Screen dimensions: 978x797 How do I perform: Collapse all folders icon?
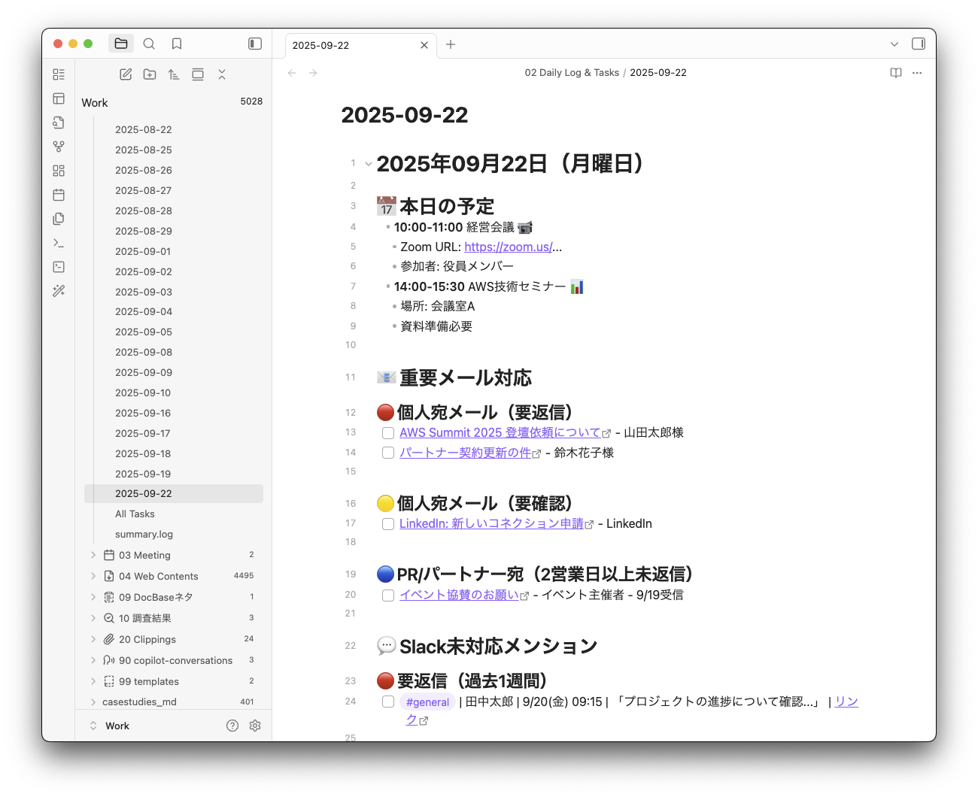tap(222, 74)
